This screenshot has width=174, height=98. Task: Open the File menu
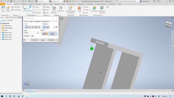pos(2,4)
